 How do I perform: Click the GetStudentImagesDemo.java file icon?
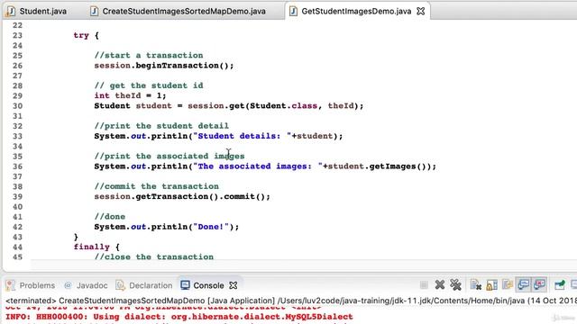coord(293,11)
